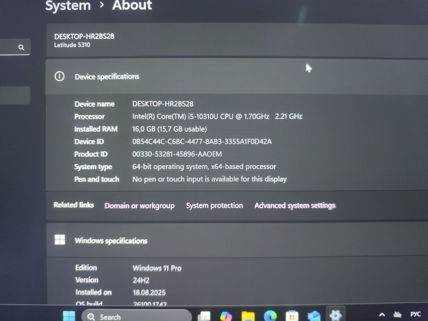Select the 64-bit operating system text
The image size is (428, 321).
point(204,166)
